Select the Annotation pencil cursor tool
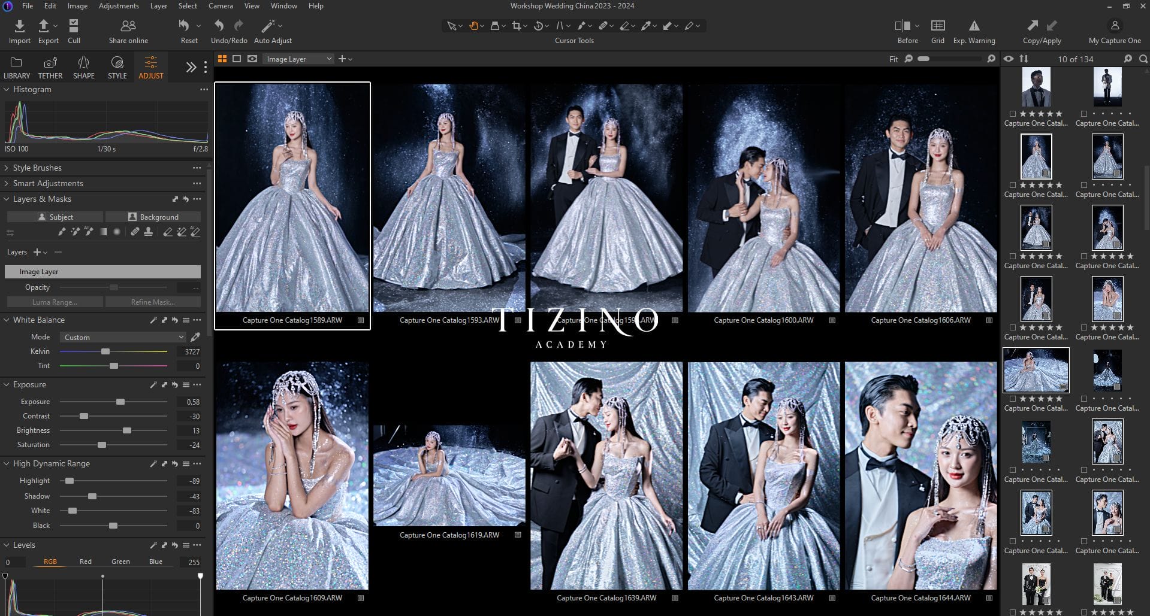1150x616 pixels. click(x=689, y=26)
